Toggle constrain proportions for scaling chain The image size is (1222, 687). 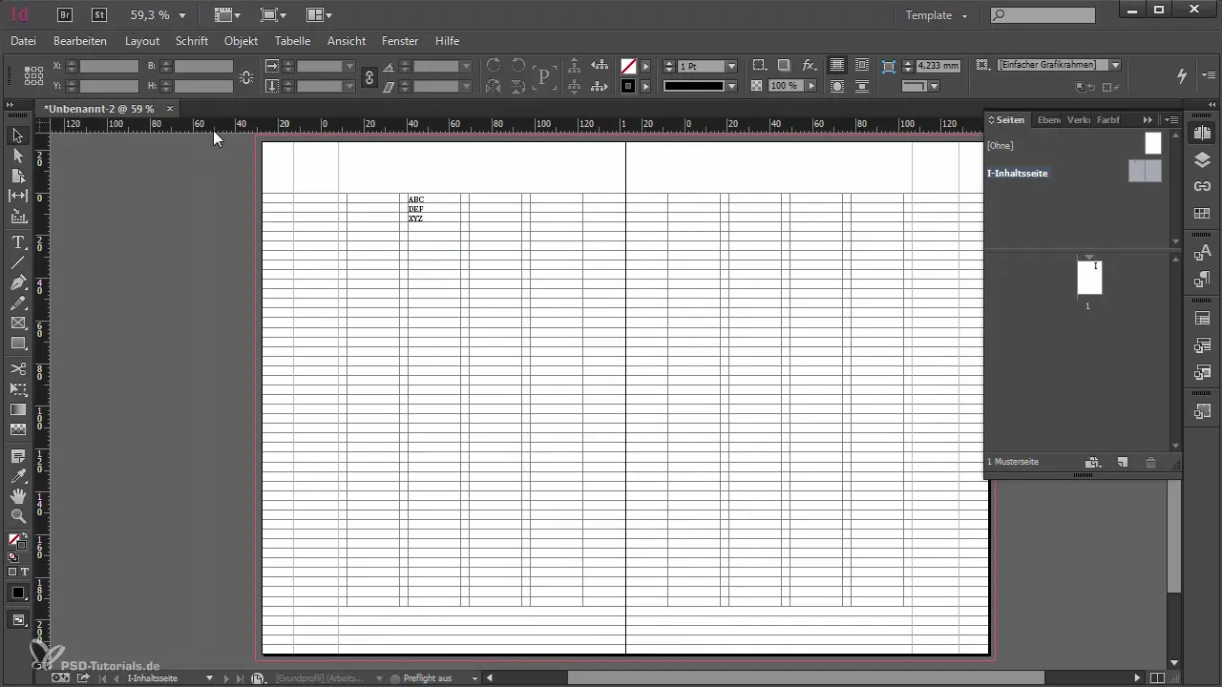369,76
